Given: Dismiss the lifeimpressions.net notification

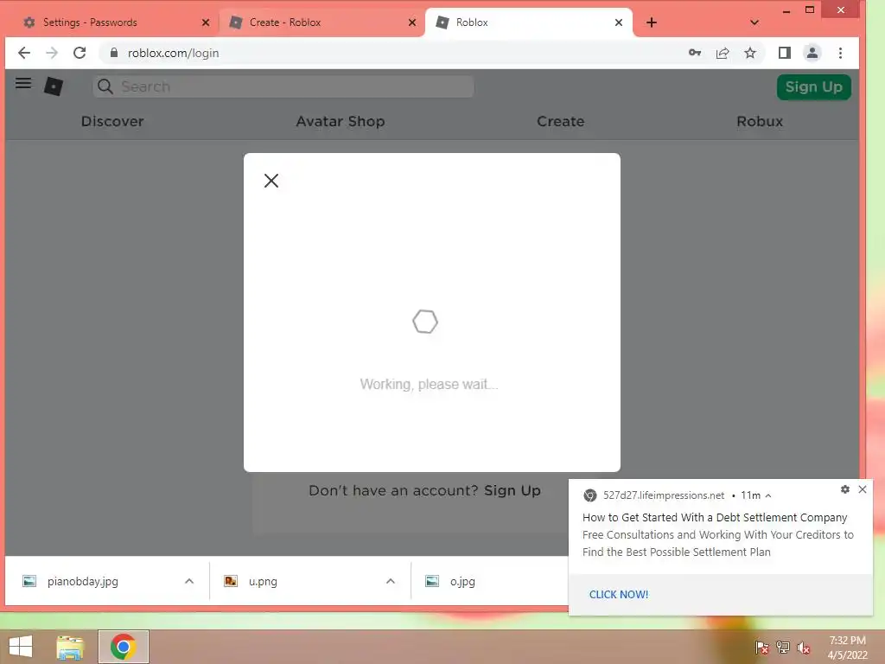Looking at the screenshot, I should [863, 489].
